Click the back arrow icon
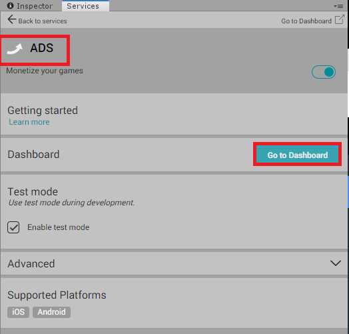Image resolution: width=349 pixels, height=334 pixels. point(12,19)
